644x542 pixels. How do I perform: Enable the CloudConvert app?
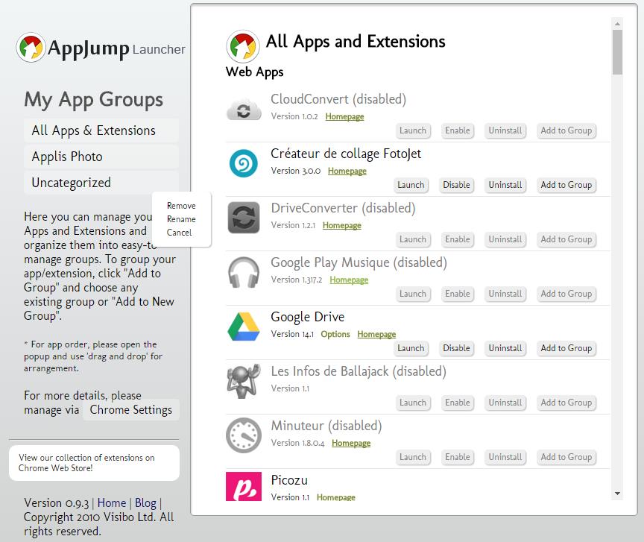(x=458, y=130)
